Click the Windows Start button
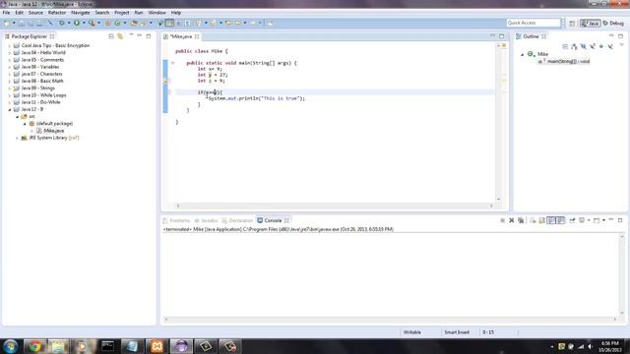630x354 pixels. [10, 346]
